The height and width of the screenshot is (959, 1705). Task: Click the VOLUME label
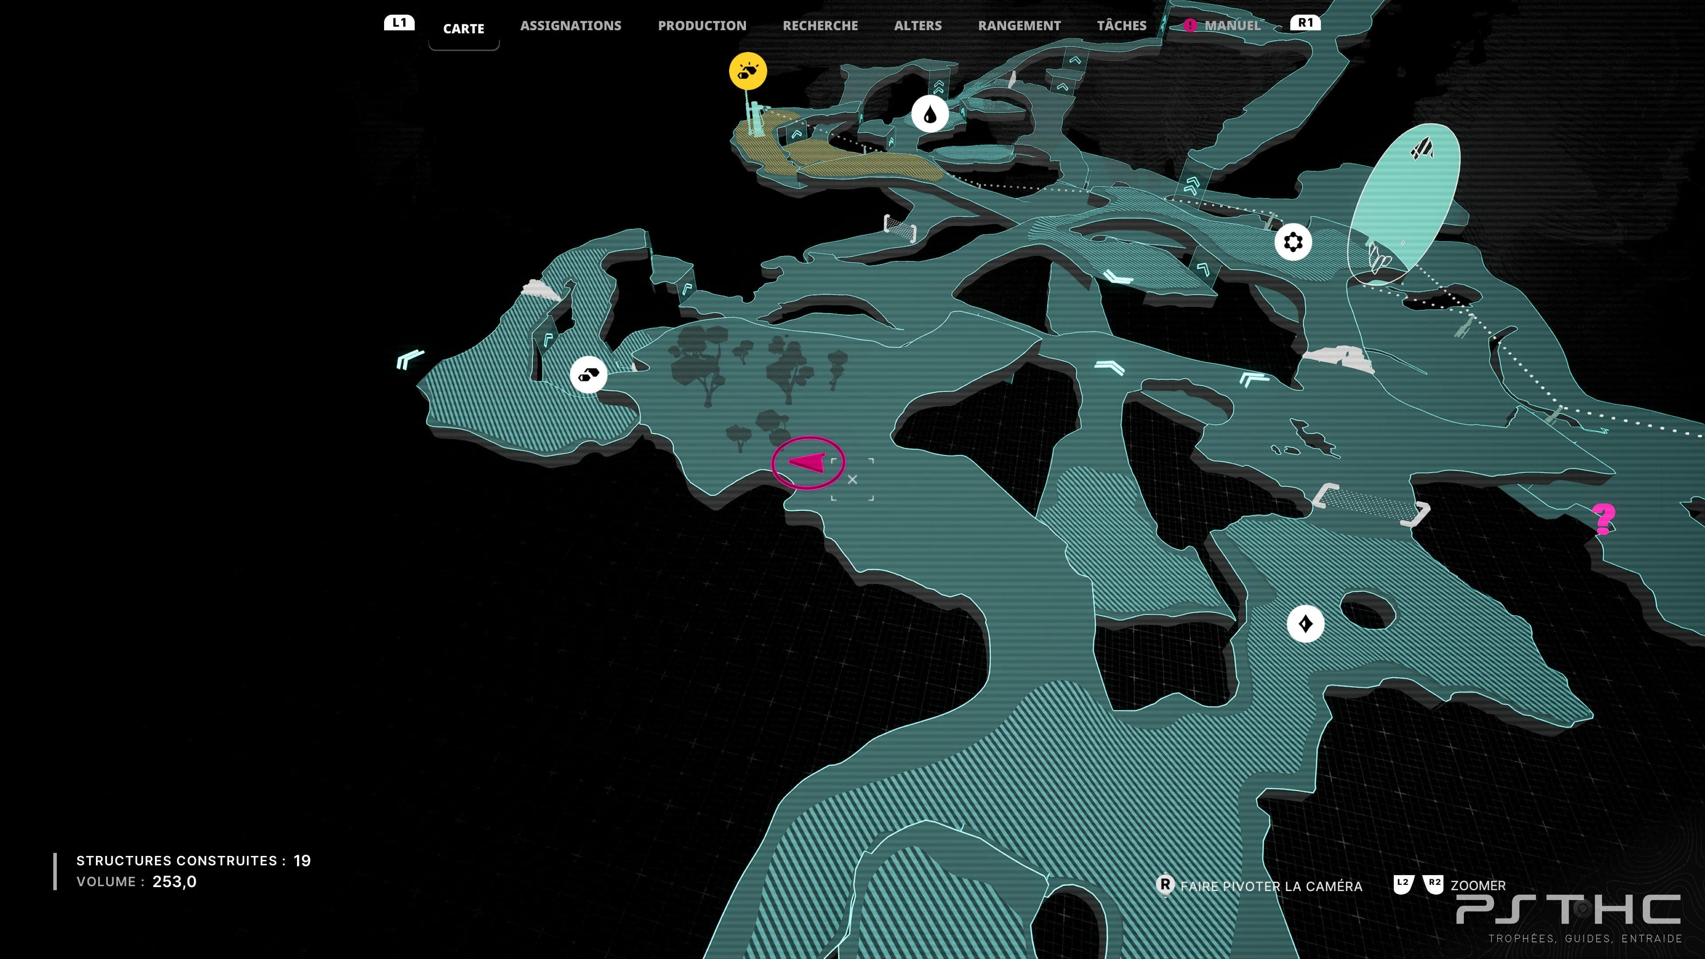(x=111, y=882)
